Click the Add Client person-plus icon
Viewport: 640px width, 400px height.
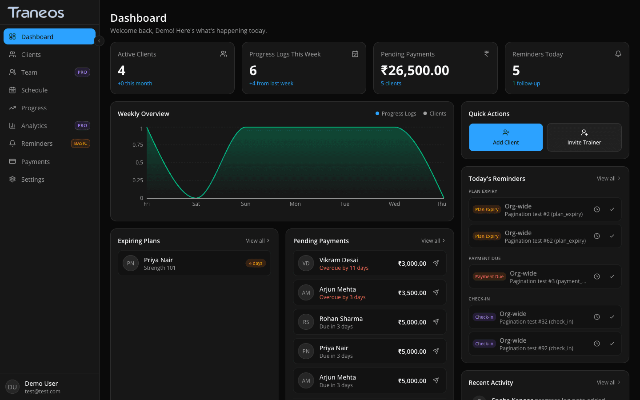506,132
